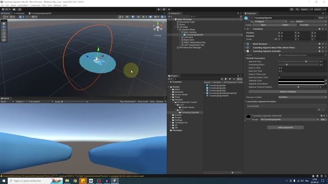
Task: Click the lock icon in Inspector header
Action: [x=323, y=13]
